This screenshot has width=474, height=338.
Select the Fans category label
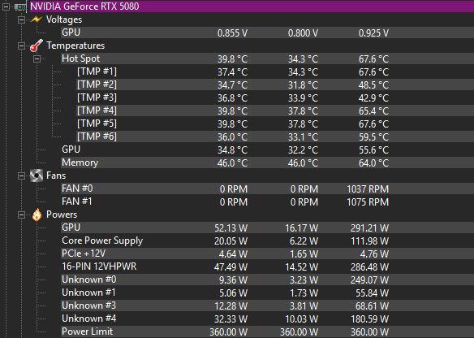(56, 175)
